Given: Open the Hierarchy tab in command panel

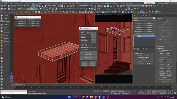Looking at the screenshot, I should tap(140, 15).
